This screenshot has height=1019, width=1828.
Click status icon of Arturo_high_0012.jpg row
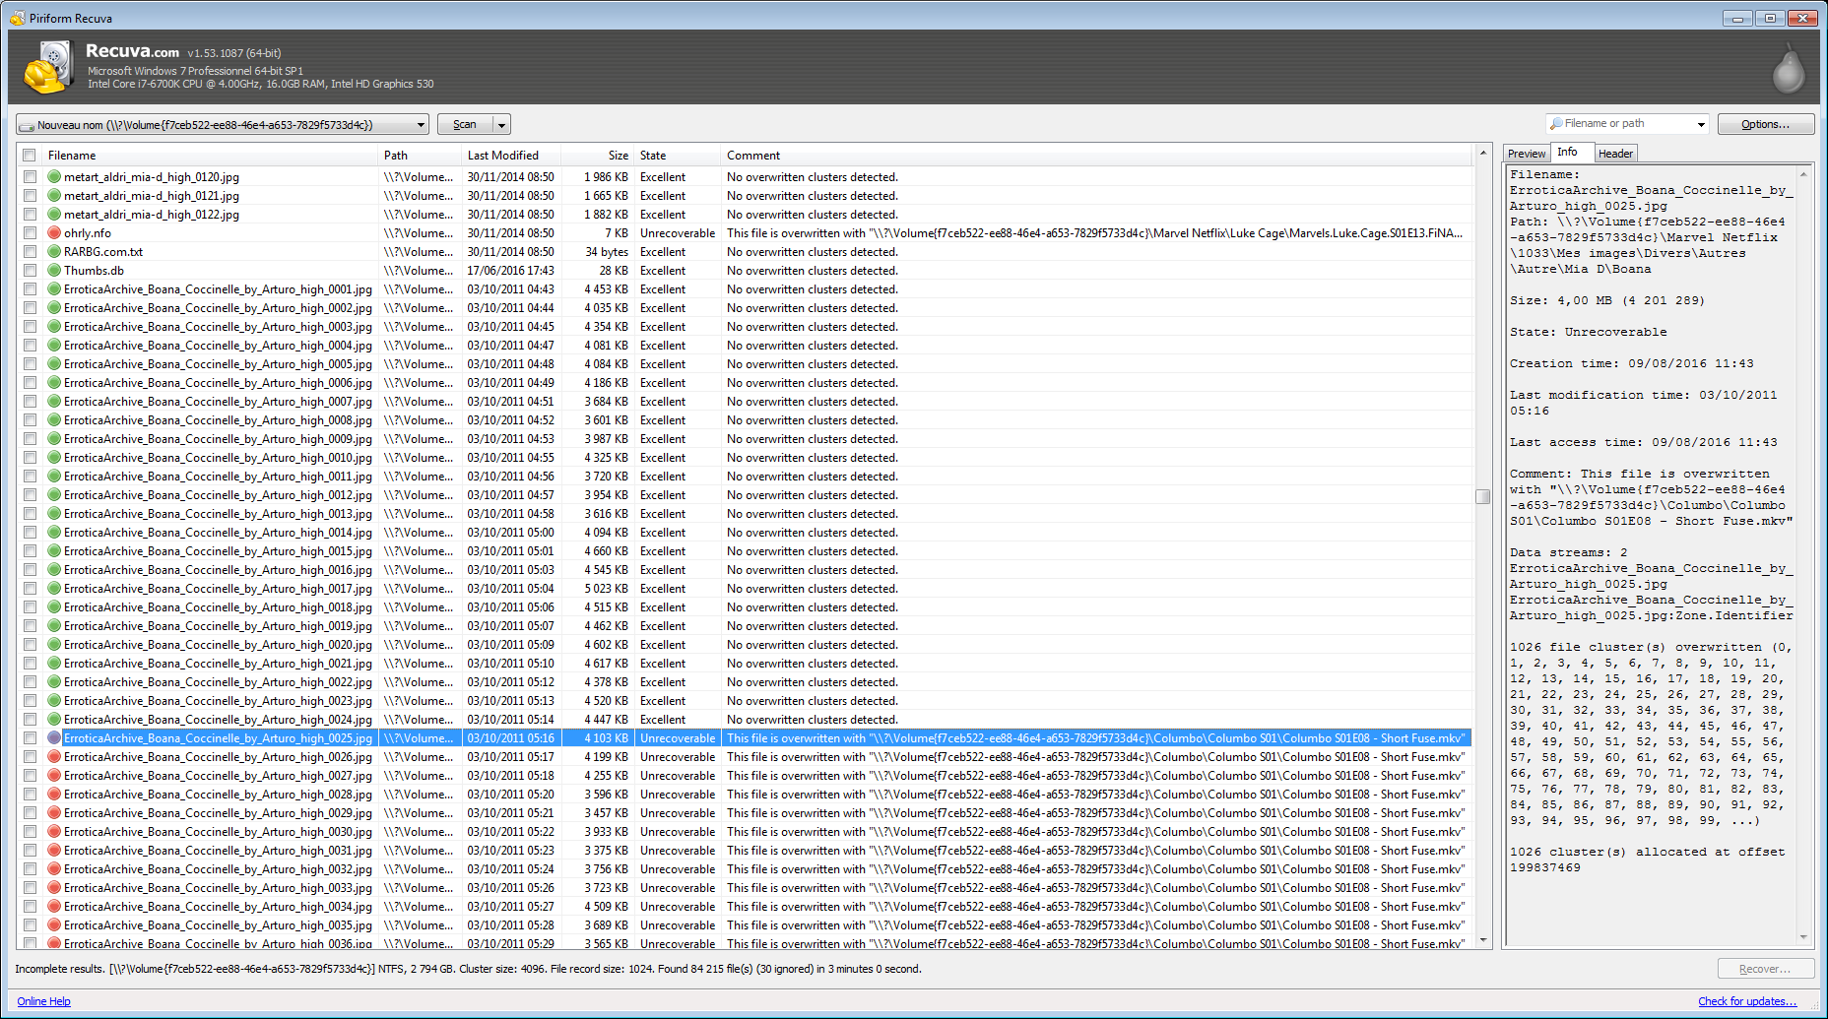[54, 495]
